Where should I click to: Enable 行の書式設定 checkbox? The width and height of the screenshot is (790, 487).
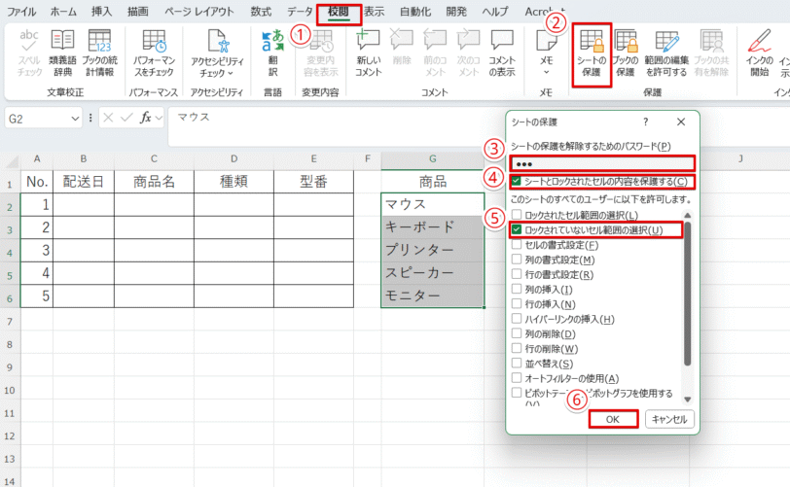point(517,274)
